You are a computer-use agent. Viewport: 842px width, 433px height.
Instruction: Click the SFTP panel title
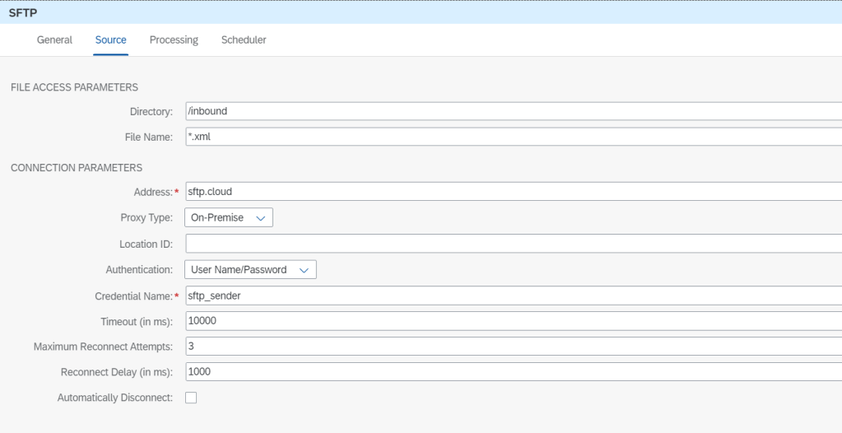point(24,12)
